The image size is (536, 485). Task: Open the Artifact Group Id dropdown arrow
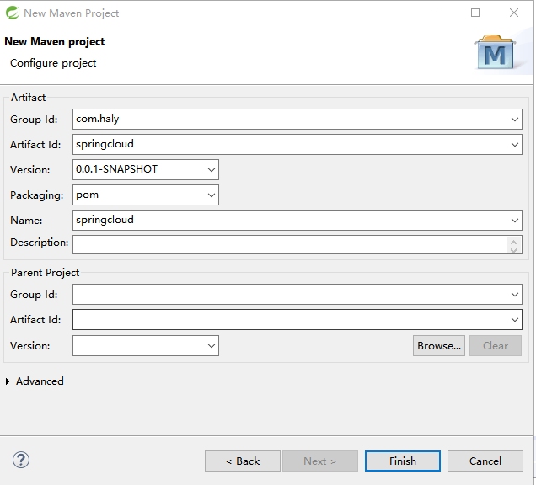514,120
